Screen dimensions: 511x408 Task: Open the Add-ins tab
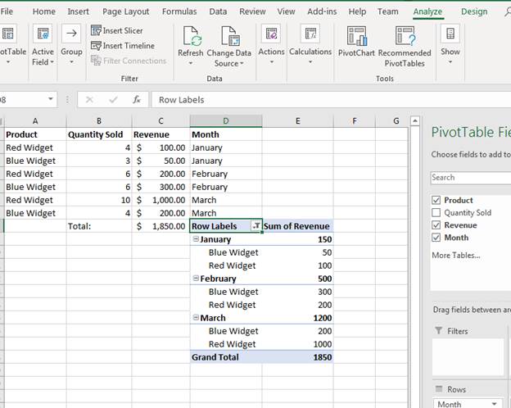tap(322, 11)
